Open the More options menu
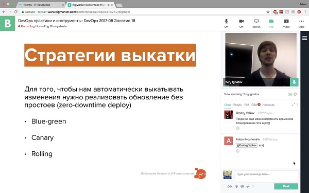This screenshot has height=193, width=309. (301, 23)
